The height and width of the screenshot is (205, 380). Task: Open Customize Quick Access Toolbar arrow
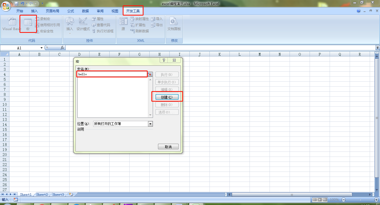42,4
